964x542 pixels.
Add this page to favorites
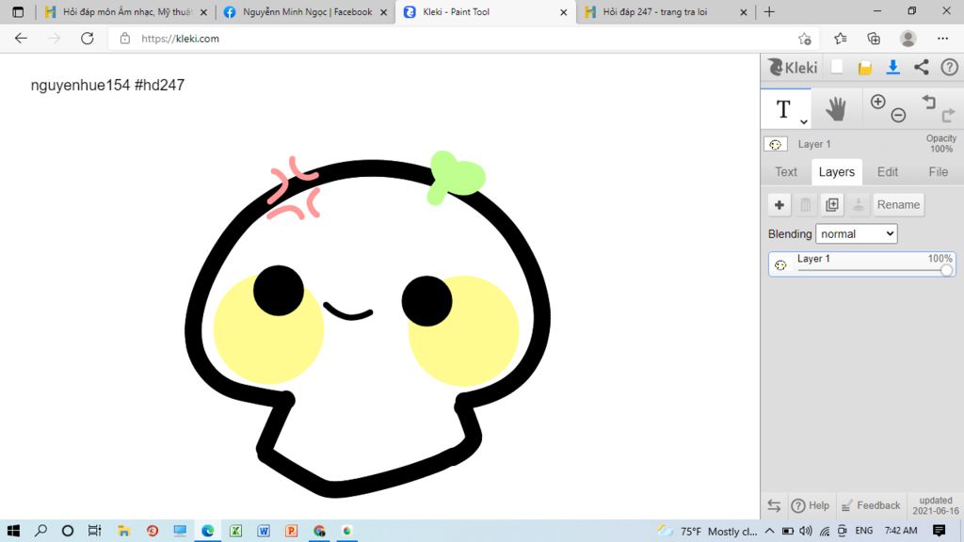click(804, 39)
